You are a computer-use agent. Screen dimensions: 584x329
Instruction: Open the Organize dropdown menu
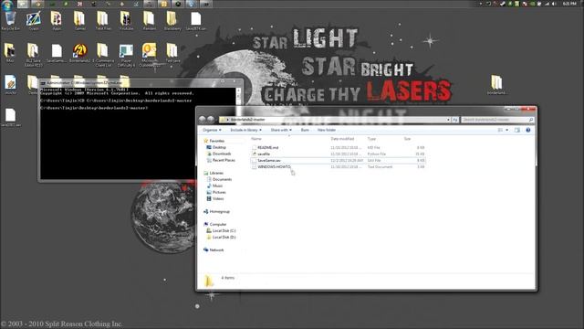click(212, 130)
